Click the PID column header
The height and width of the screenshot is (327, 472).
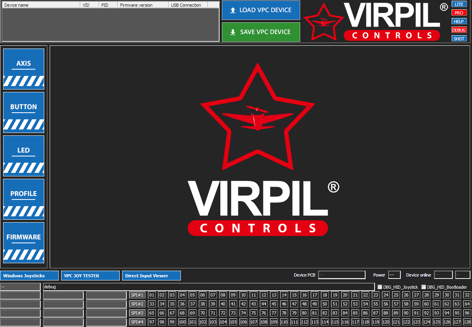coord(108,5)
